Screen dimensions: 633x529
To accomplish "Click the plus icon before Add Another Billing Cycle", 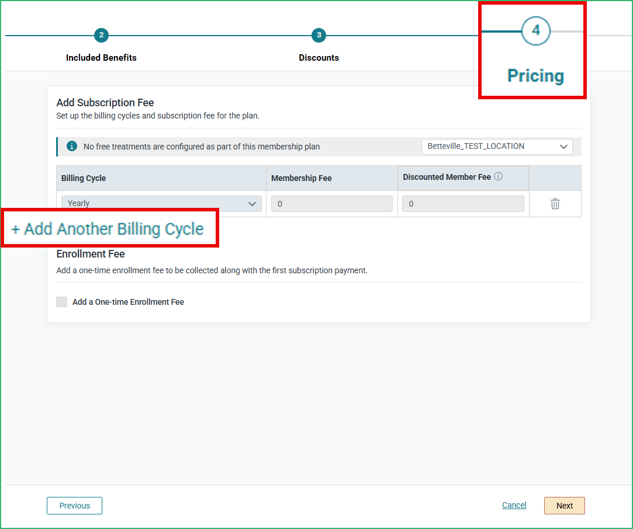I will tap(16, 228).
